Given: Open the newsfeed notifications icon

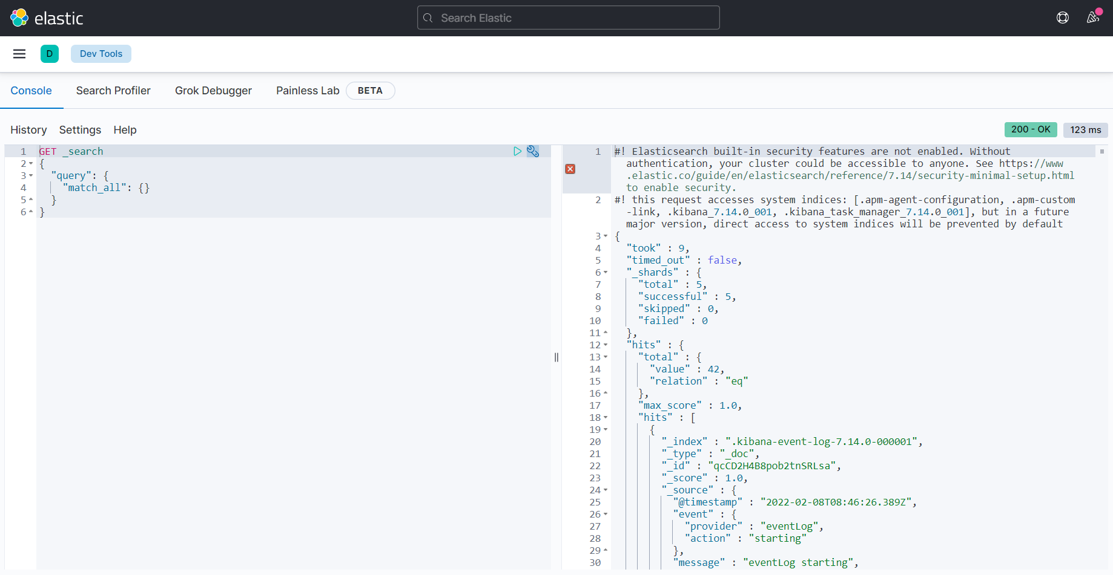Looking at the screenshot, I should click(1093, 18).
